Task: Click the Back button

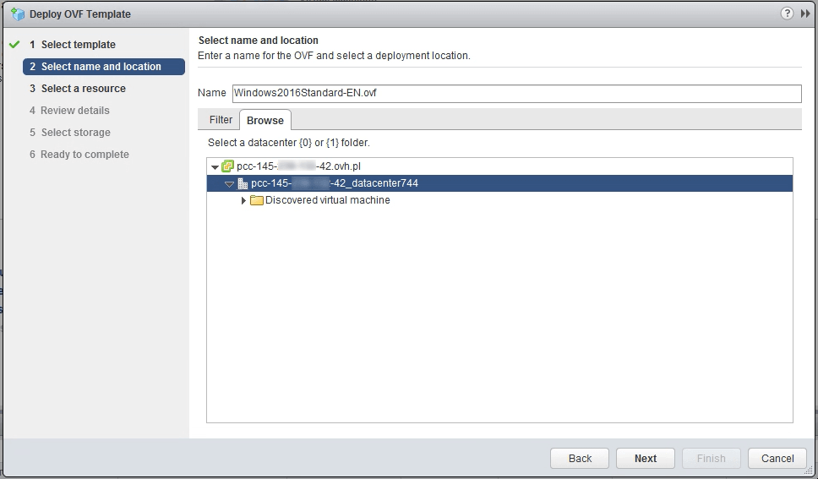Action: point(580,458)
